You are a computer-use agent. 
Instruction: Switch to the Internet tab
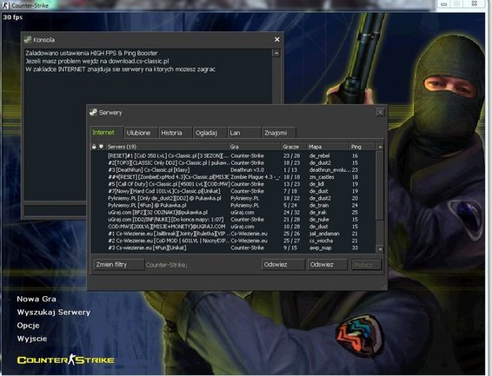click(x=106, y=133)
